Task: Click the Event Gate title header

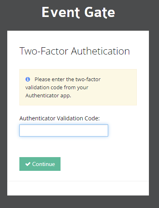Action: pyautogui.click(x=78, y=12)
